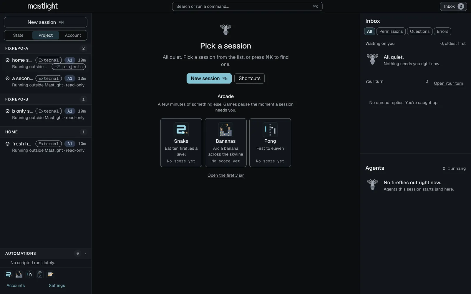Open the Settings link
Viewport: 471px width, 294px height.
(57, 285)
